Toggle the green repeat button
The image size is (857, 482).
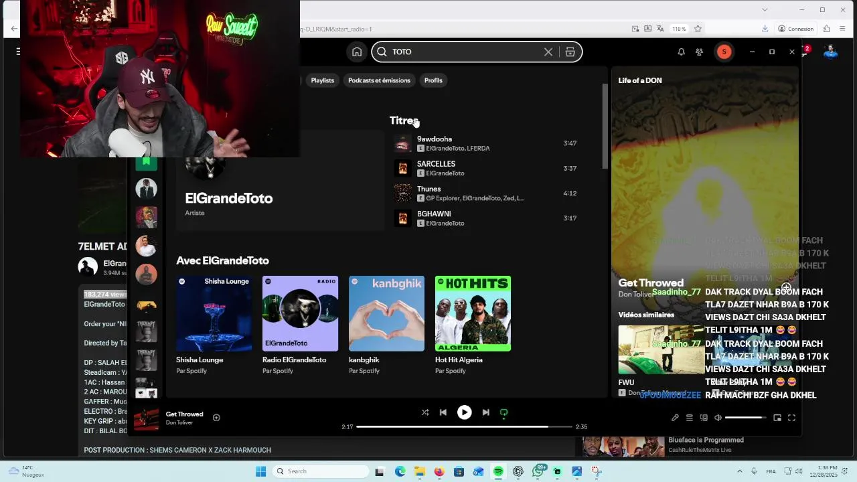pyautogui.click(x=503, y=412)
